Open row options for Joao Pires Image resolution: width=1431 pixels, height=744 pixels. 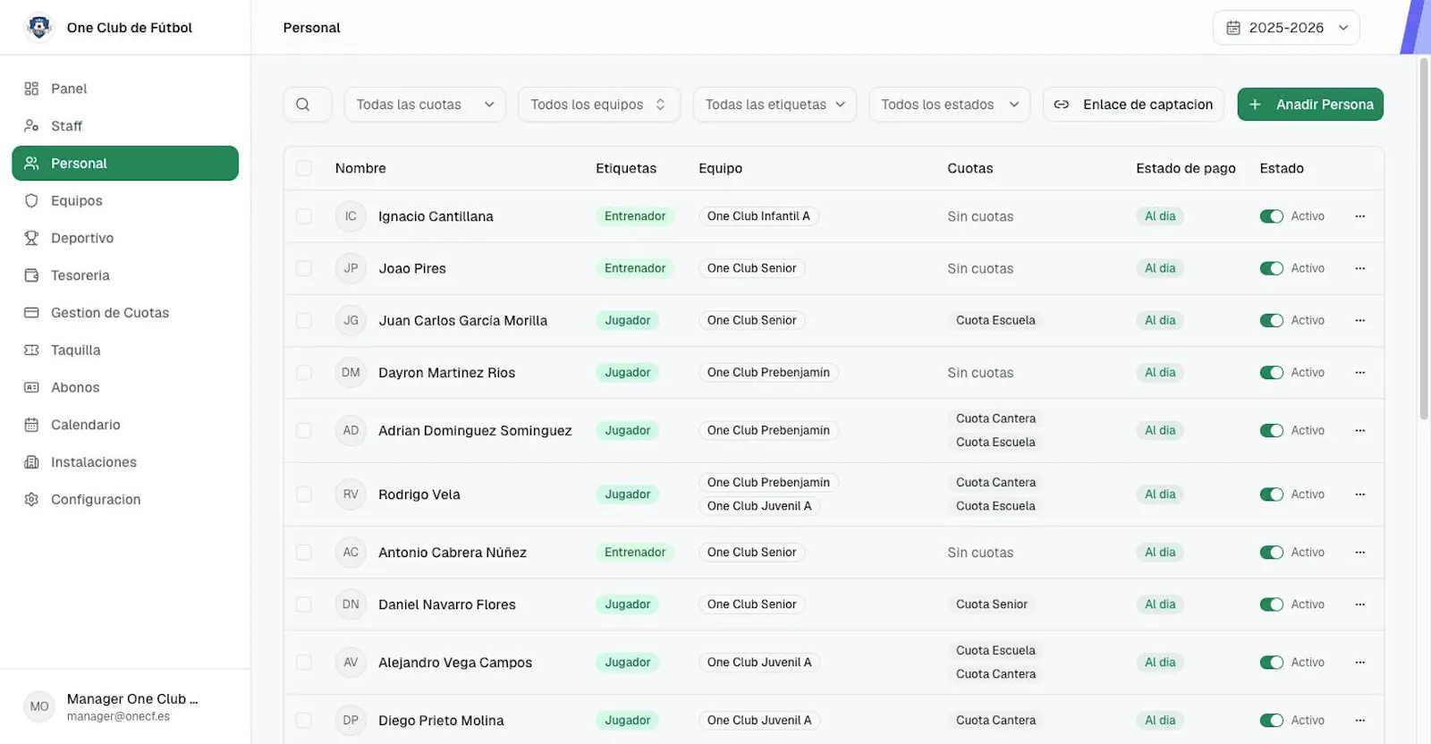[1359, 268]
